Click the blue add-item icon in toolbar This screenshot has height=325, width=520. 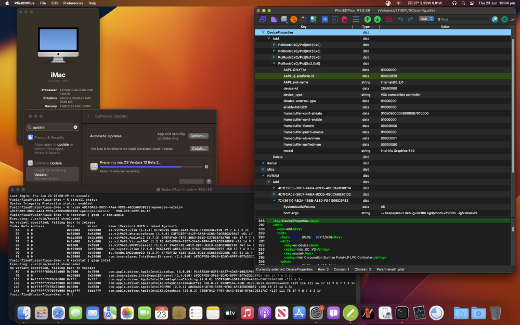324,19
